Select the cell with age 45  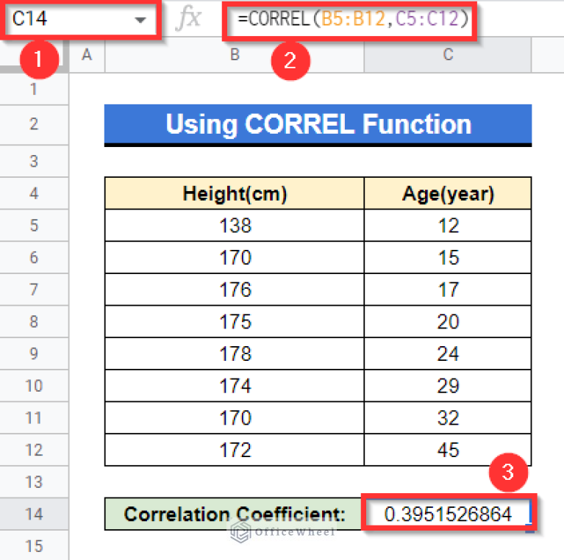pyautogui.click(x=448, y=450)
